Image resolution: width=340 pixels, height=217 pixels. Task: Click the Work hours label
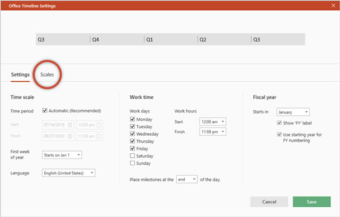186,111
